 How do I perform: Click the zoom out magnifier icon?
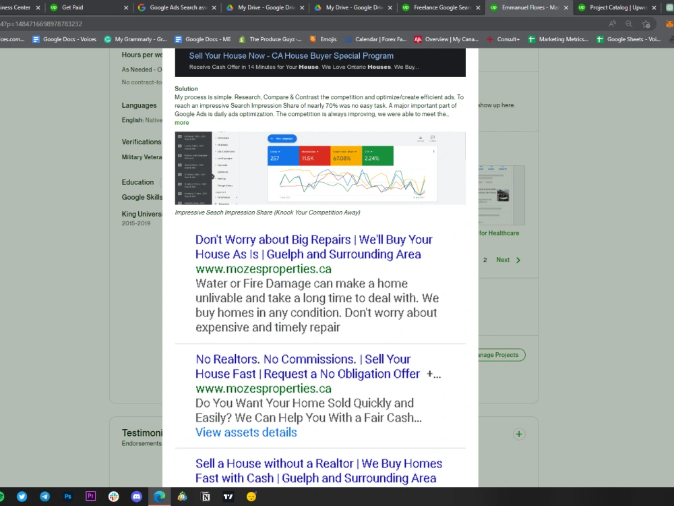coord(629,24)
